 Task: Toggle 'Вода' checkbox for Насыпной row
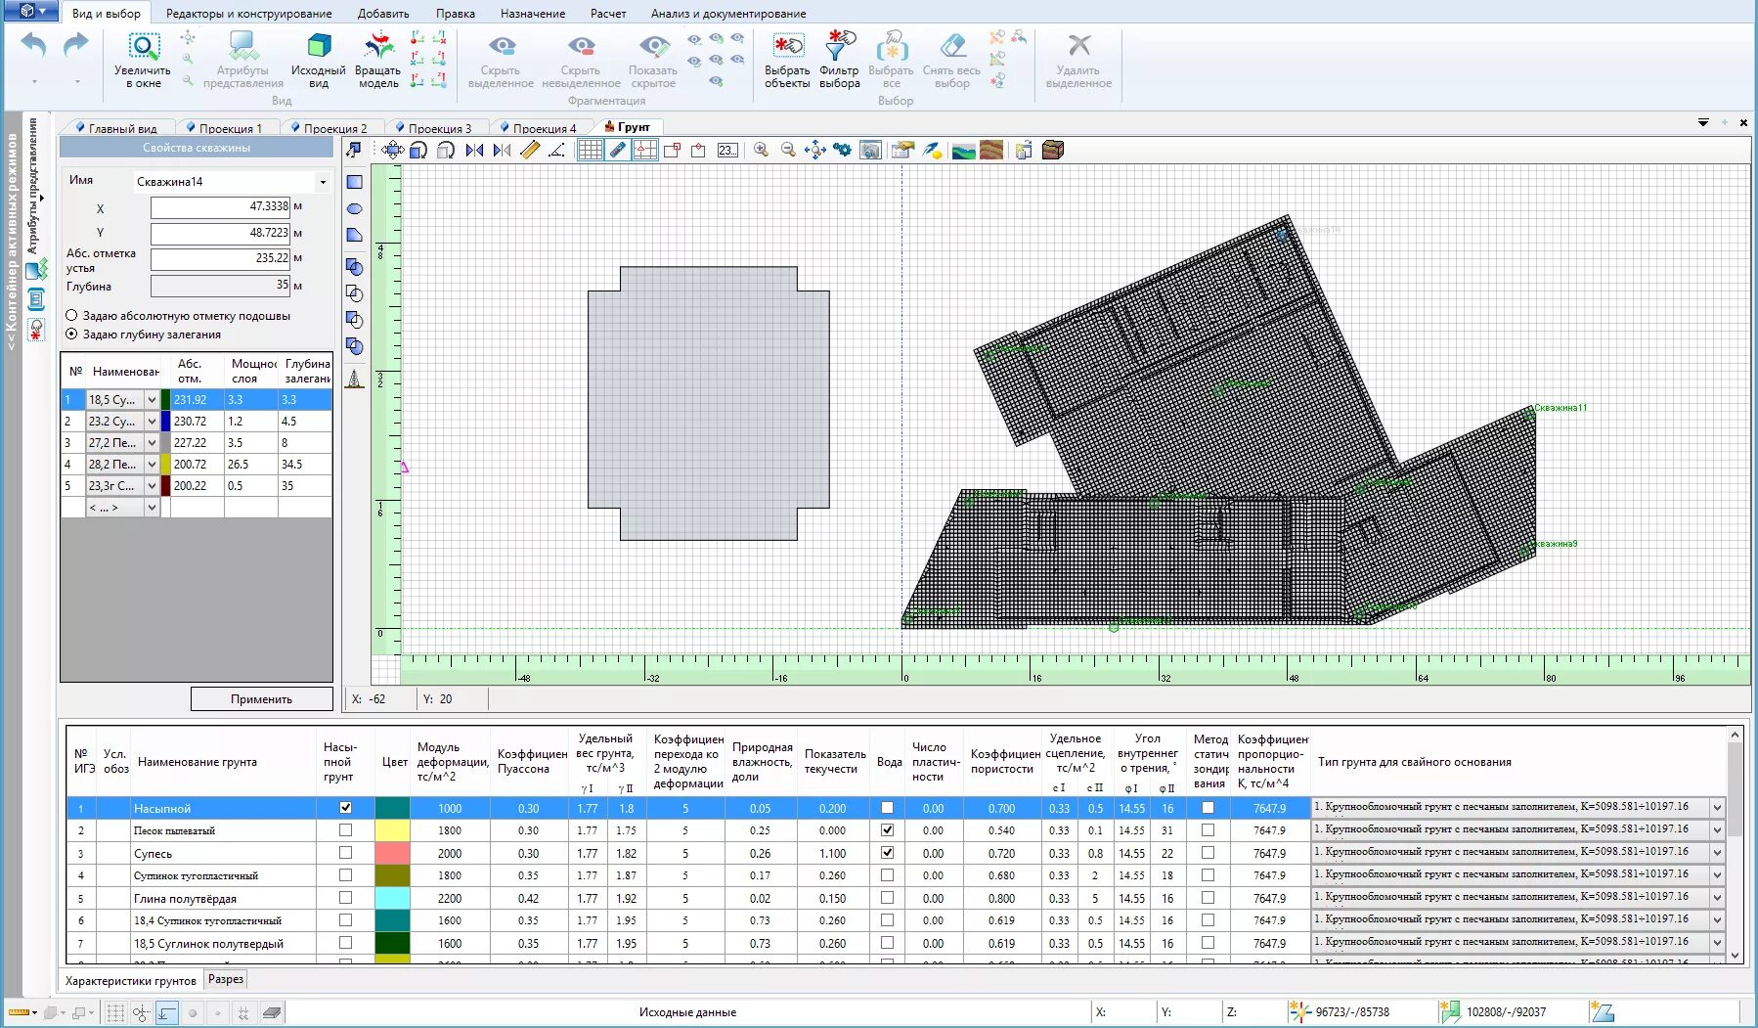[888, 808]
